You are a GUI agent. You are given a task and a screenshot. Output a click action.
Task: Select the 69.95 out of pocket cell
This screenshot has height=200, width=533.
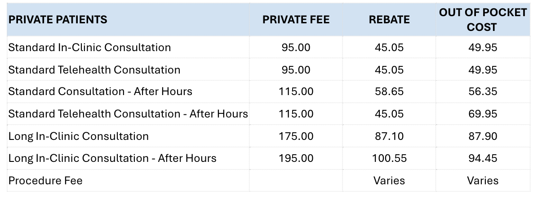tap(483, 113)
